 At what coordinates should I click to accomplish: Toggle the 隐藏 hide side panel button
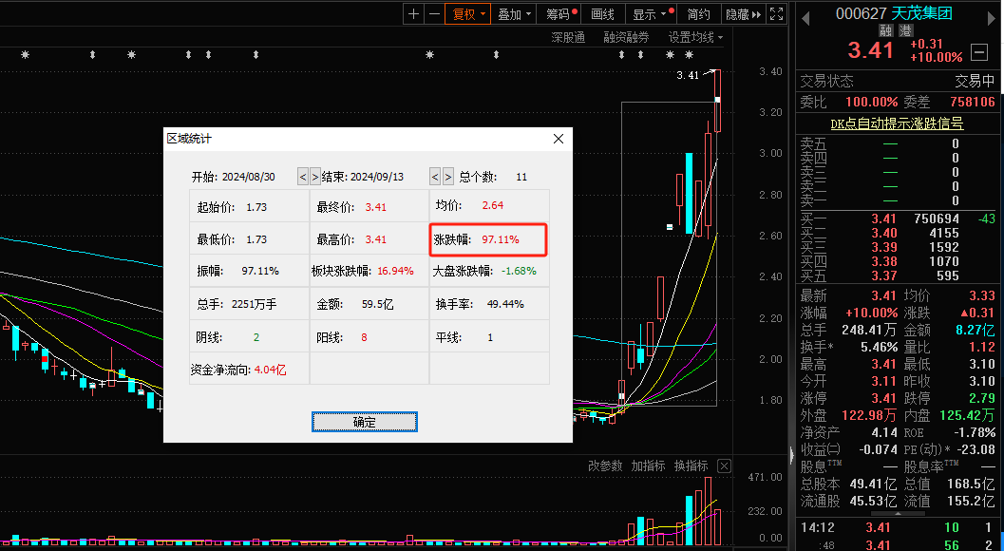pos(742,14)
